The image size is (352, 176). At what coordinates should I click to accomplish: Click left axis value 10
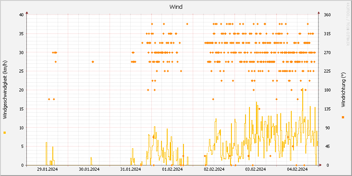(x=22, y=128)
